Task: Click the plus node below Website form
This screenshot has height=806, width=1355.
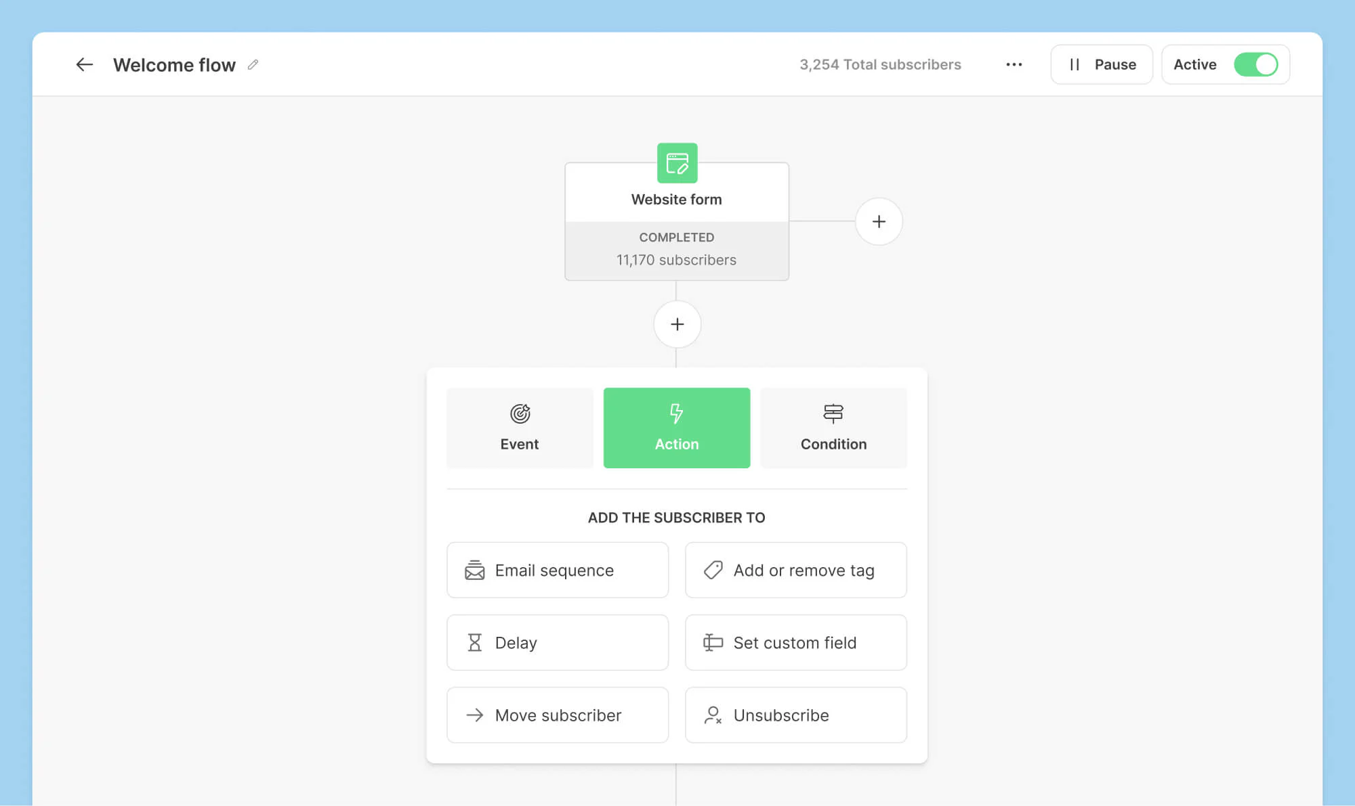Action: point(676,324)
